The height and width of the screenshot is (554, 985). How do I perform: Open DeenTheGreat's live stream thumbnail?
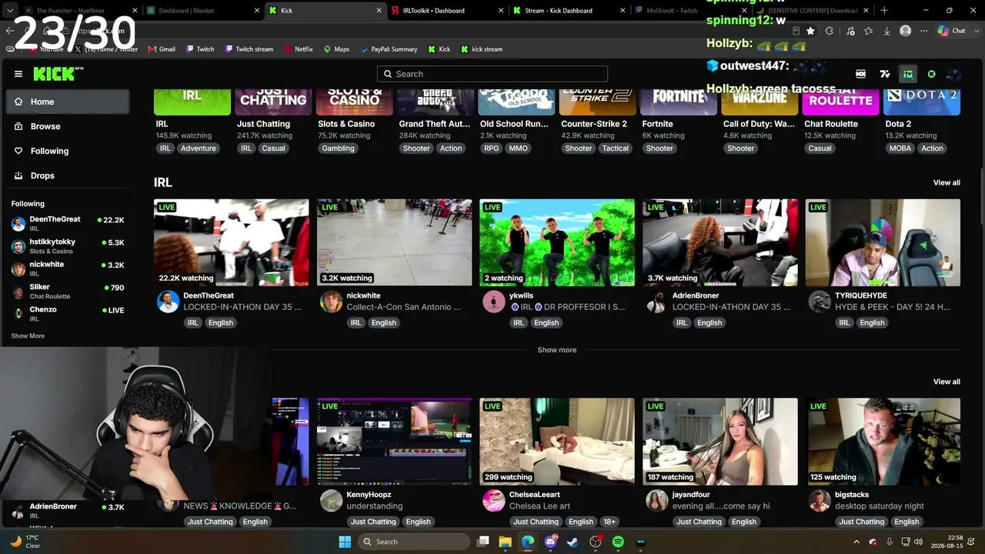(x=231, y=242)
